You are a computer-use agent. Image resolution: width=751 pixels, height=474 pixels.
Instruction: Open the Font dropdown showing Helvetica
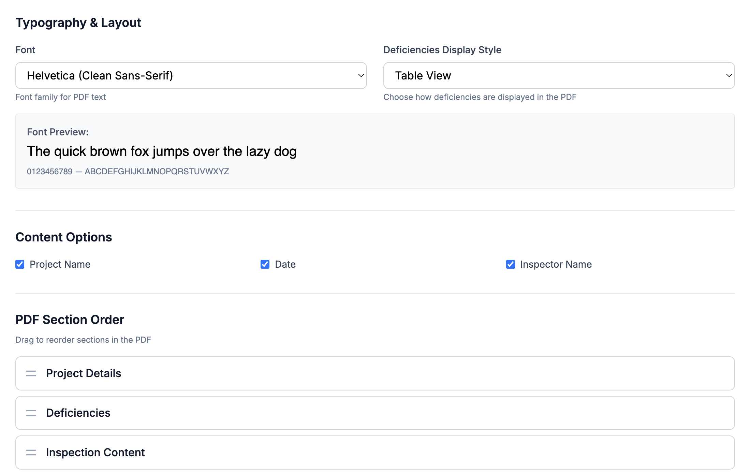pos(190,75)
